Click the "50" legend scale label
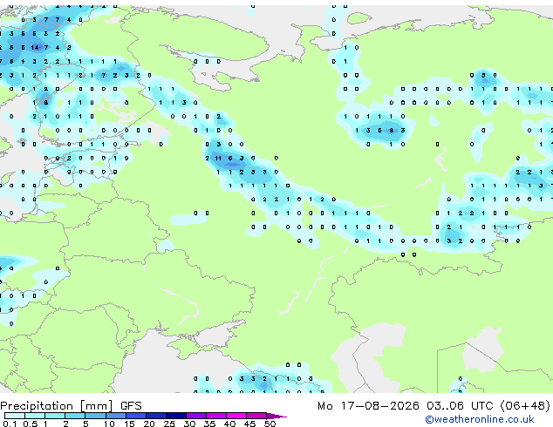The height and width of the screenshot is (427, 553). pyautogui.click(x=270, y=424)
